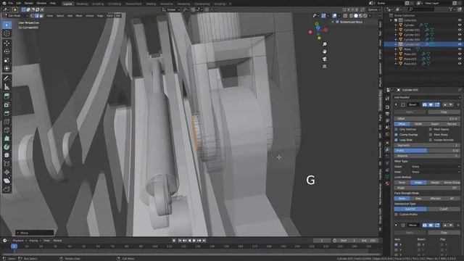Enable Harden Normals checkbox
Image resolution: width=464 pixels, height=261 pixels.
431,140
